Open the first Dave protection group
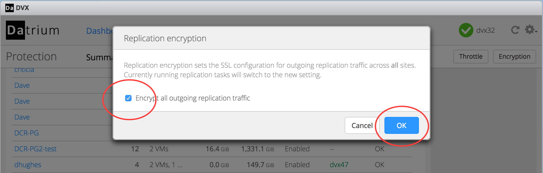 pyautogui.click(x=22, y=85)
